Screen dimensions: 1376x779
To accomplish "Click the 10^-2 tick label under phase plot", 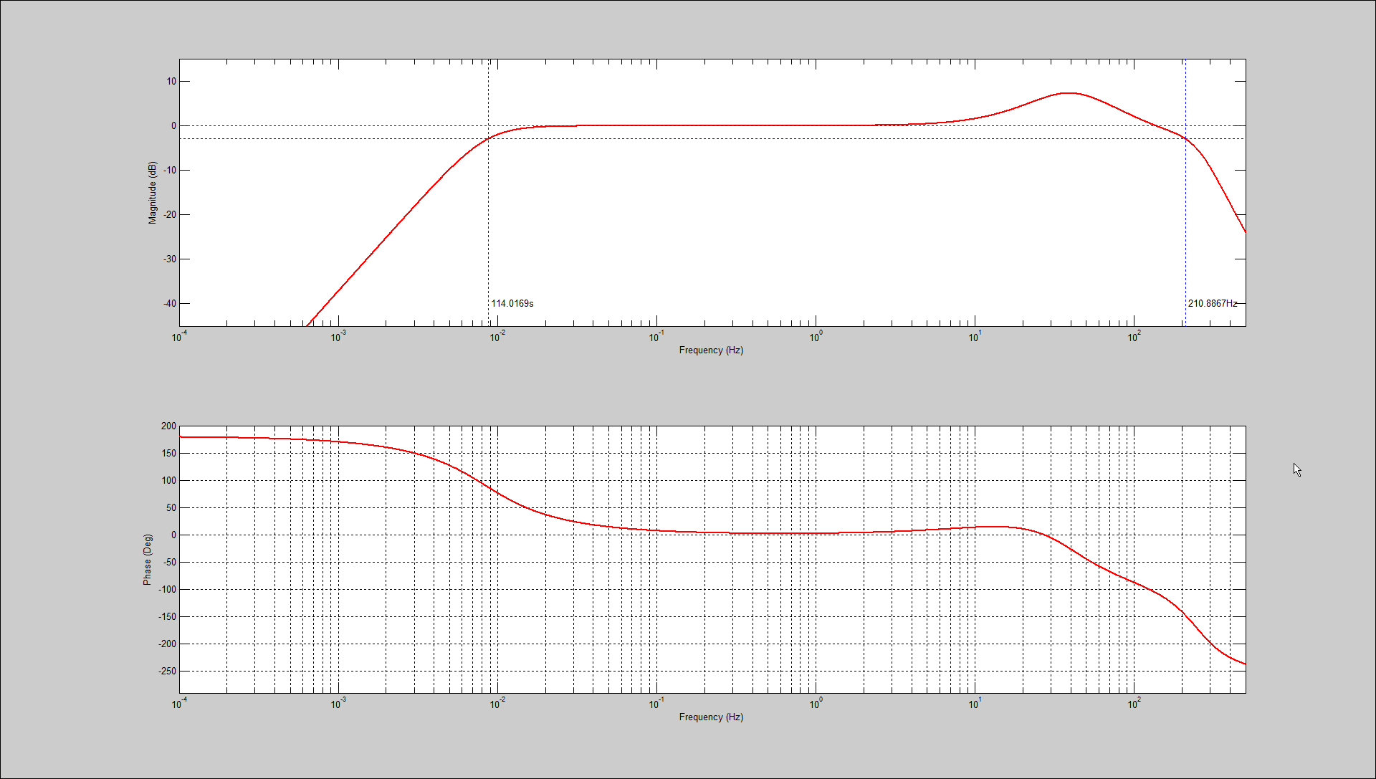I will [x=497, y=704].
